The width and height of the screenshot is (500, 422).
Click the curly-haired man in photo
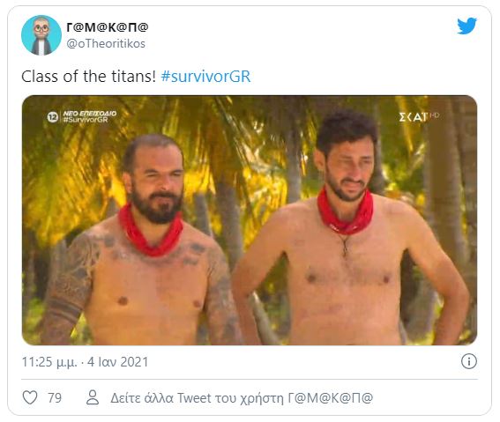pos(351,227)
